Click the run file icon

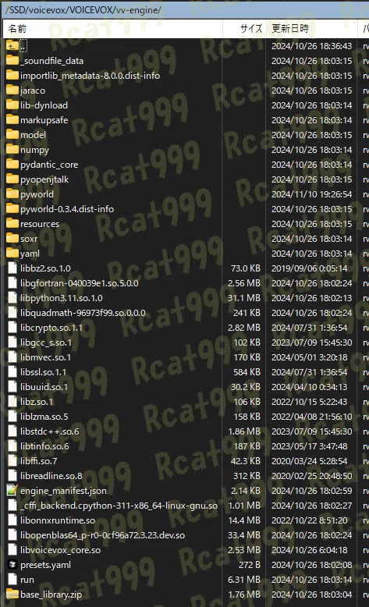12,580
